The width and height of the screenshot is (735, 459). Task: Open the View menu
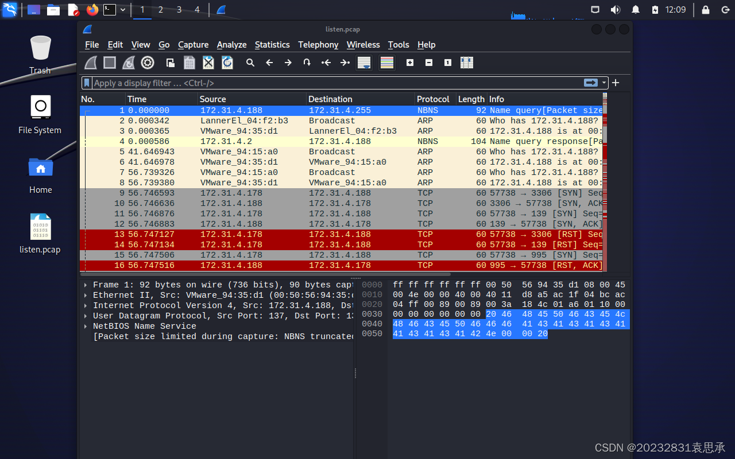(x=141, y=45)
